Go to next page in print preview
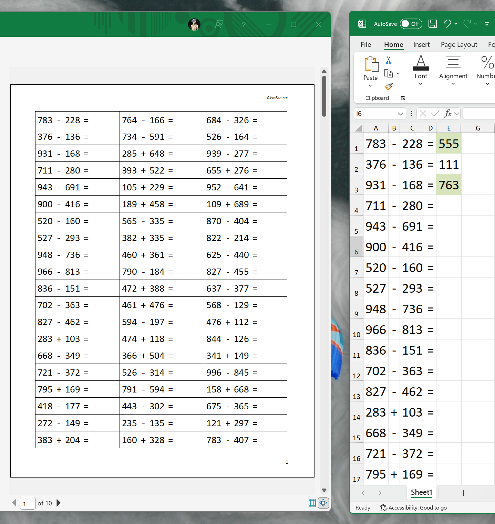Screen dimensions: 495x524 point(59,503)
